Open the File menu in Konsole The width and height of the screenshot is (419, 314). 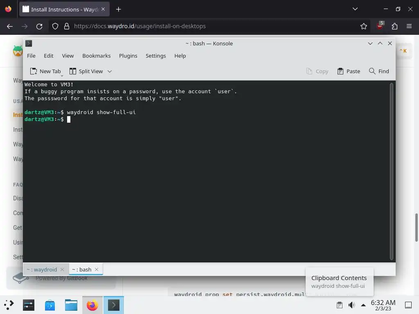(31, 56)
